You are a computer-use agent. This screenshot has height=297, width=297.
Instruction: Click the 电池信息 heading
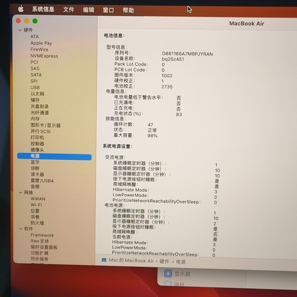tap(114, 35)
